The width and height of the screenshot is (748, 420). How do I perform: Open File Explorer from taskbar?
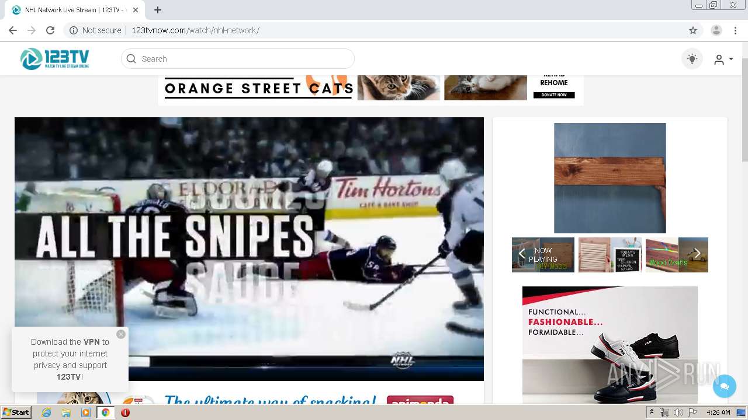(66, 412)
